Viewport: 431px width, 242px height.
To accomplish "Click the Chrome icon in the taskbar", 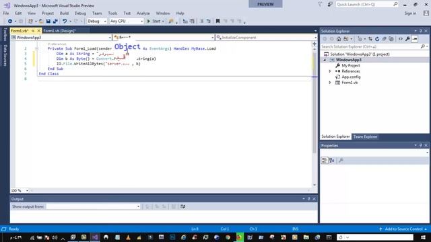I will pyautogui.click(x=228, y=237).
